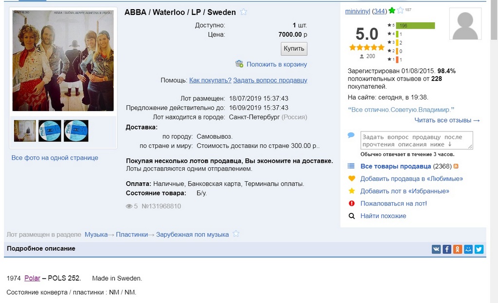Viewport: 498px width, 303px height.
Task: Open the Как покупать? help link
Action: 210,80
